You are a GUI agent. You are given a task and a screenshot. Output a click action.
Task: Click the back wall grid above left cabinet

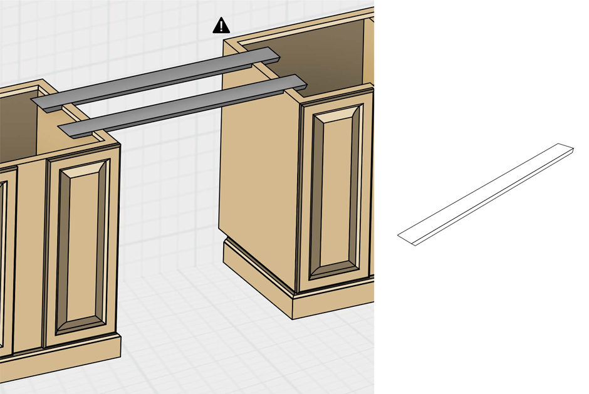tap(94, 38)
